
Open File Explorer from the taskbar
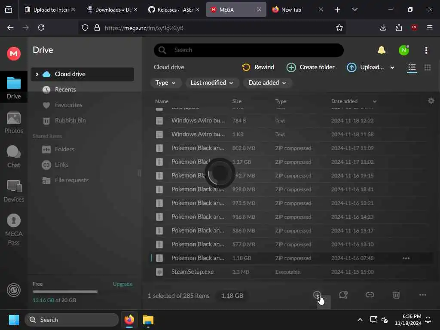click(x=148, y=320)
